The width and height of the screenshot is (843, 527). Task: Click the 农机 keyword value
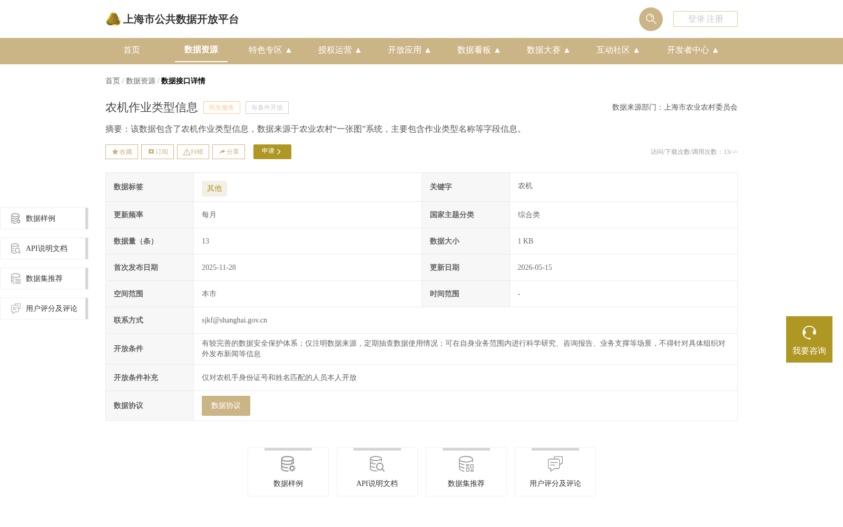[525, 186]
